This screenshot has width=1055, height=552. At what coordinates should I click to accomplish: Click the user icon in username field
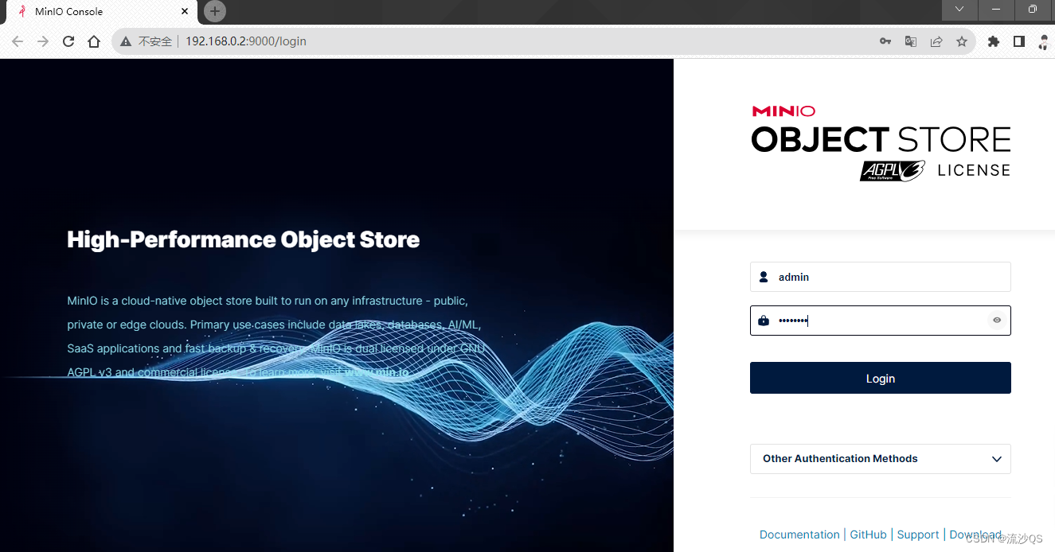pos(764,277)
